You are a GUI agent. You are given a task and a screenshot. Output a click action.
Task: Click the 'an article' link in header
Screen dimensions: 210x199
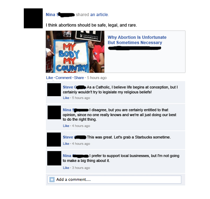click(99, 15)
